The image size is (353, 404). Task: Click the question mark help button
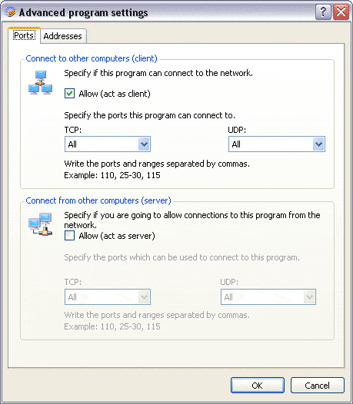(323, 12)
